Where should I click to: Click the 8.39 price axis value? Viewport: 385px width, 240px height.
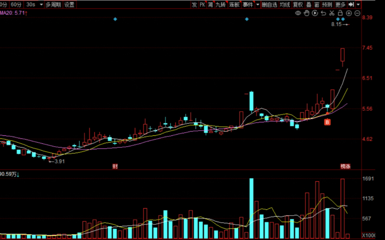[x=367, y=17]
